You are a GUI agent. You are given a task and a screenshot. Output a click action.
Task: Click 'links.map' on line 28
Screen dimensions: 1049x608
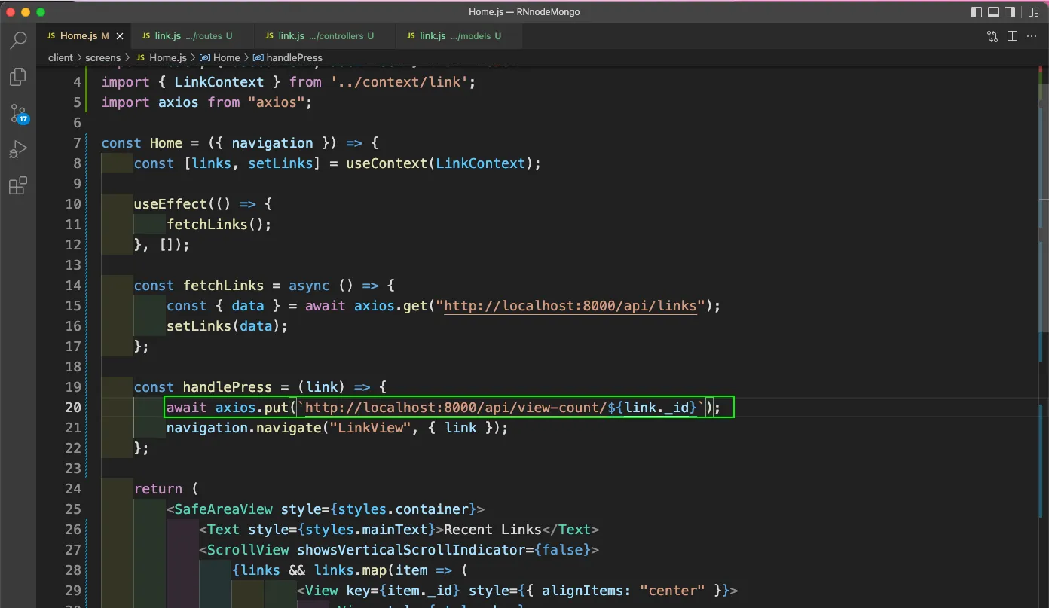coord(350,570)
